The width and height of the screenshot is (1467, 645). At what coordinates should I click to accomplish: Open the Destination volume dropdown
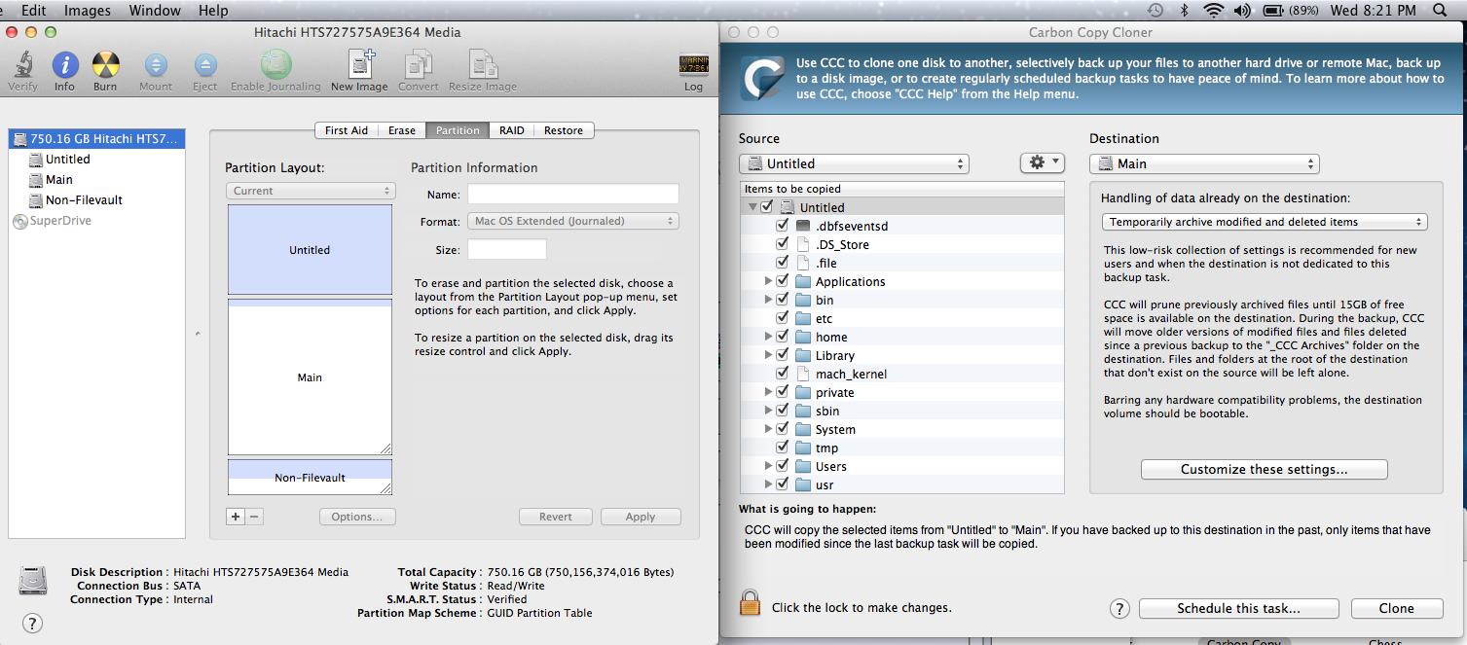coord(1204,163)
